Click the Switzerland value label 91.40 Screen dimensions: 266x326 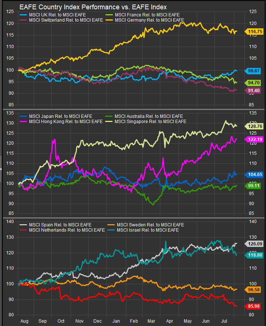253,90
